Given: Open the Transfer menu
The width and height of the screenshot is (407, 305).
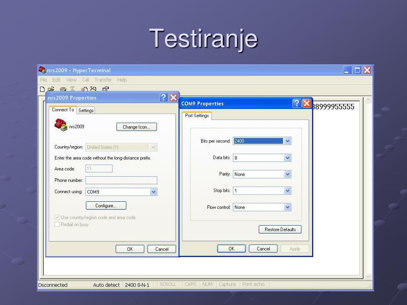Looking at the screenshot, I should [103, 80].
